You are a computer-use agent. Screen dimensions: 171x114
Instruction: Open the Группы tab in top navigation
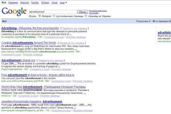(35, 3)
